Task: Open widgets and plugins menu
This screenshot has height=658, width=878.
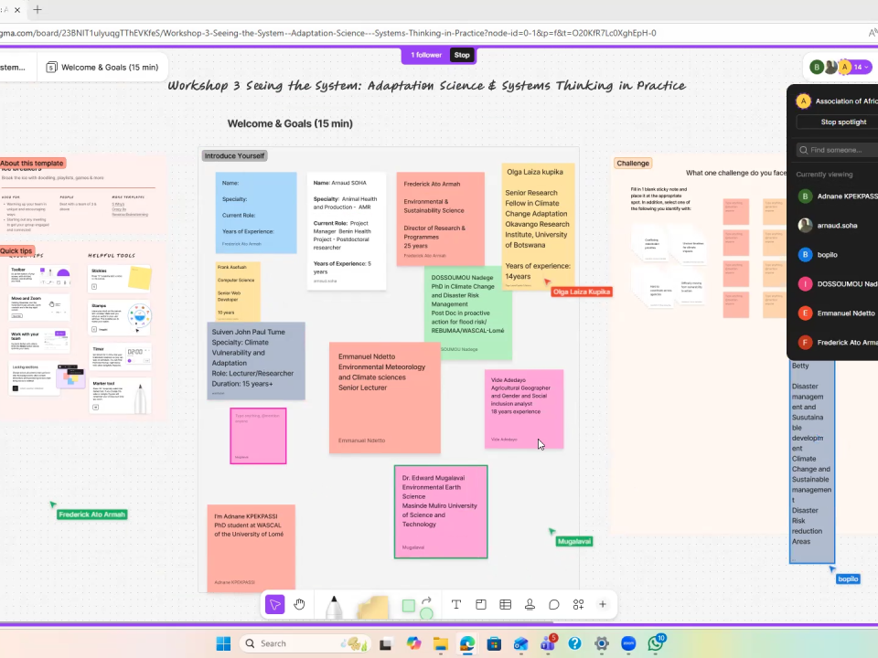Action: click(x=578, y=604)
